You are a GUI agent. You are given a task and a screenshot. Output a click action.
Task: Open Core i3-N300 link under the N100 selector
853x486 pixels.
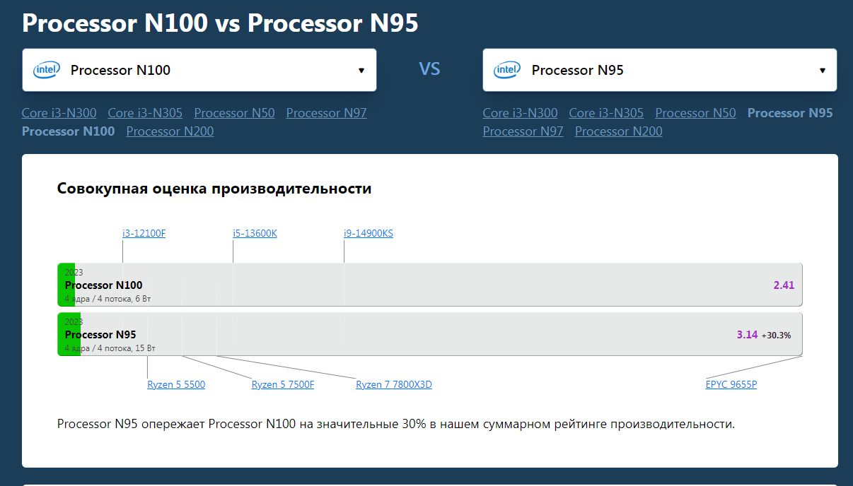59,113
